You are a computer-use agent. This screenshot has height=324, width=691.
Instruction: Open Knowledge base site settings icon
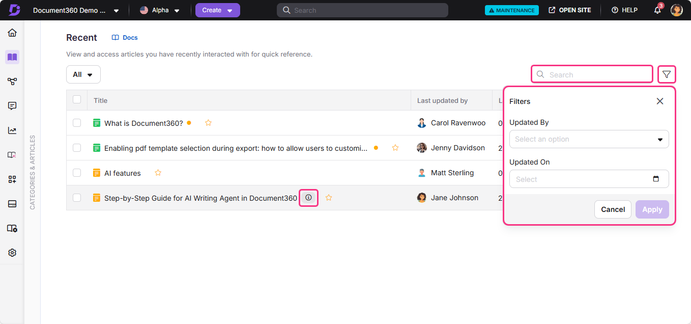12,228
